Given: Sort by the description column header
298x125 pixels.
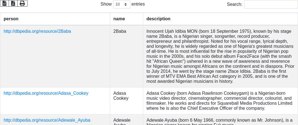Looking at the screenshot, I should (158, 19).
